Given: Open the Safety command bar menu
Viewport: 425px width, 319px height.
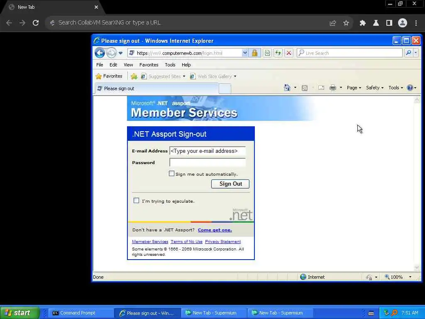Looking at the screenshot, I should point(375,88).
